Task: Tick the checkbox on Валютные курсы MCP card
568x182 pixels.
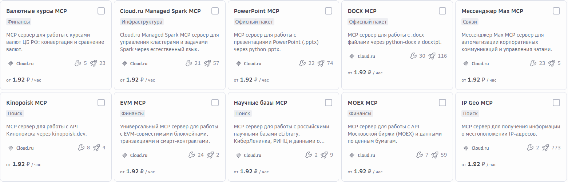Action: [101, 11]
